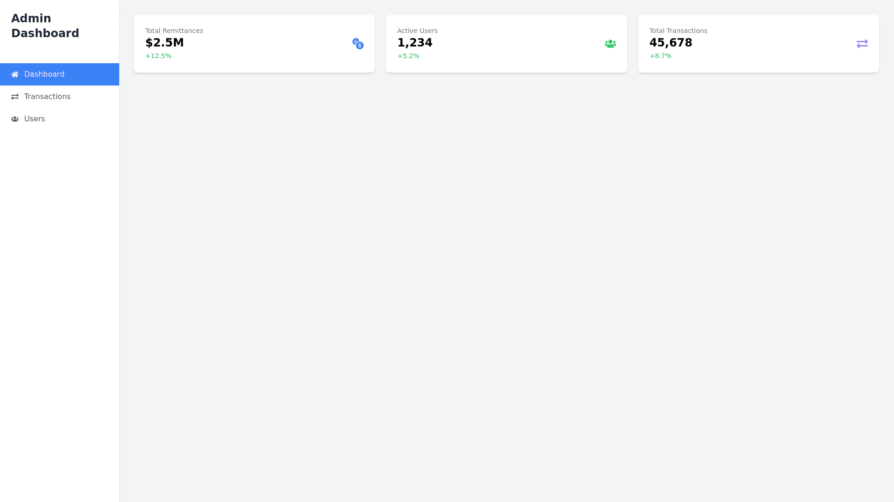Click the green users group icon

[x=610, y=44]
